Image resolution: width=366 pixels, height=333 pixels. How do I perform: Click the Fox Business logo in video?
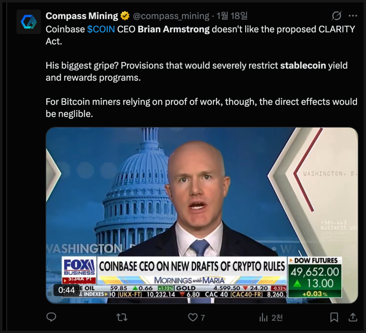[x=79, y=267]
